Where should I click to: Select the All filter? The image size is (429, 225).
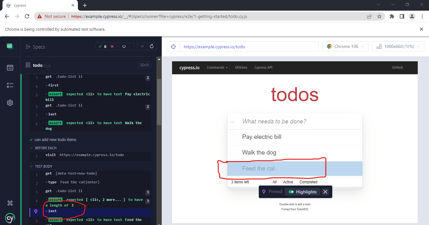pos(274,182)
